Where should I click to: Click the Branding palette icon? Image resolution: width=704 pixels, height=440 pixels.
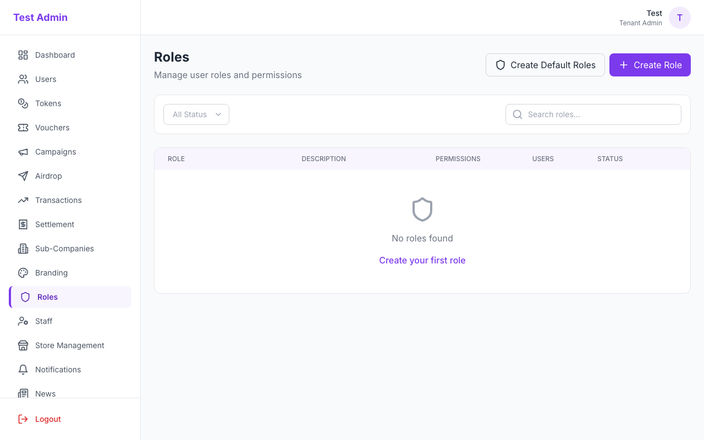click(x=23, y=273)
